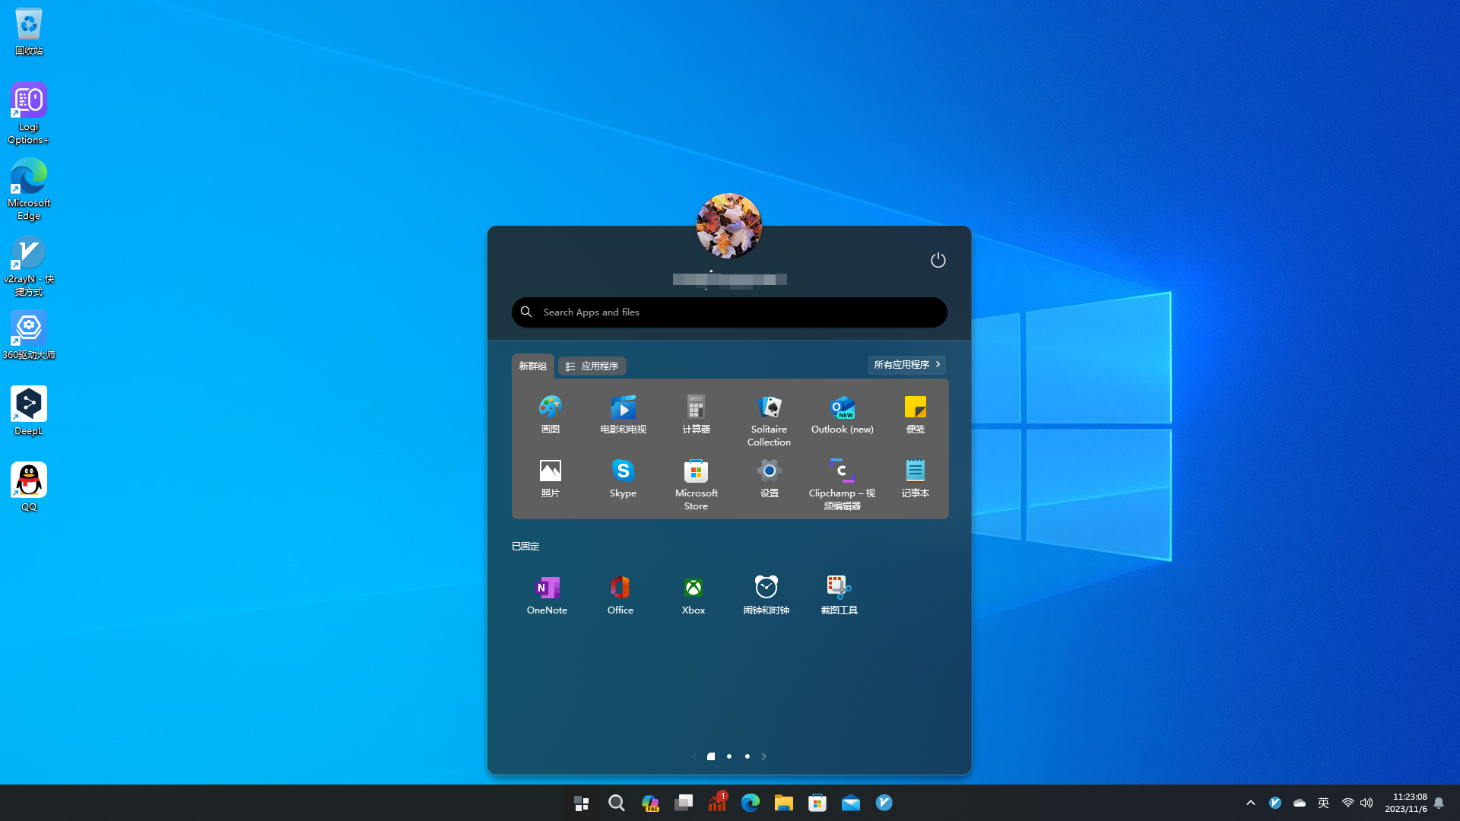Switch to the 新群组 tab
Viewport: 1460px width, 821px height.
click(x=532, y=366)
